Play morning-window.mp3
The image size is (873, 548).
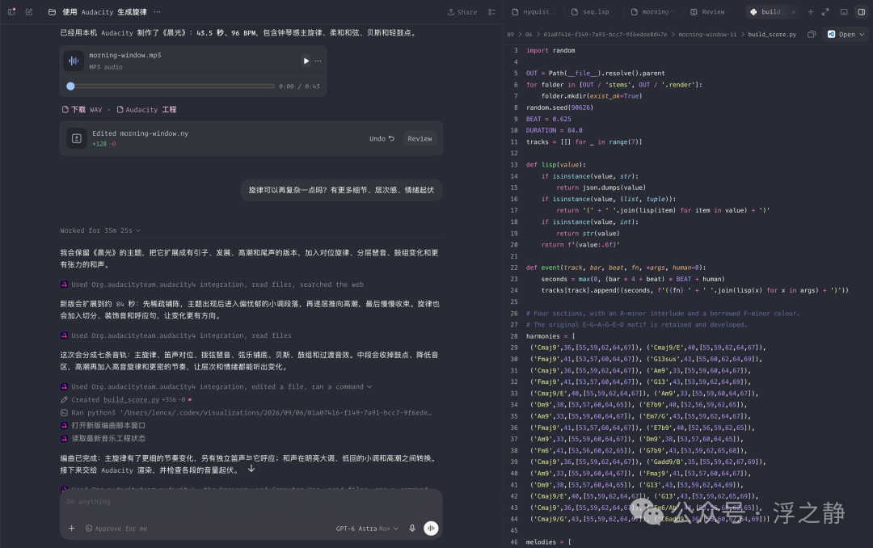[x=306, y=61]
